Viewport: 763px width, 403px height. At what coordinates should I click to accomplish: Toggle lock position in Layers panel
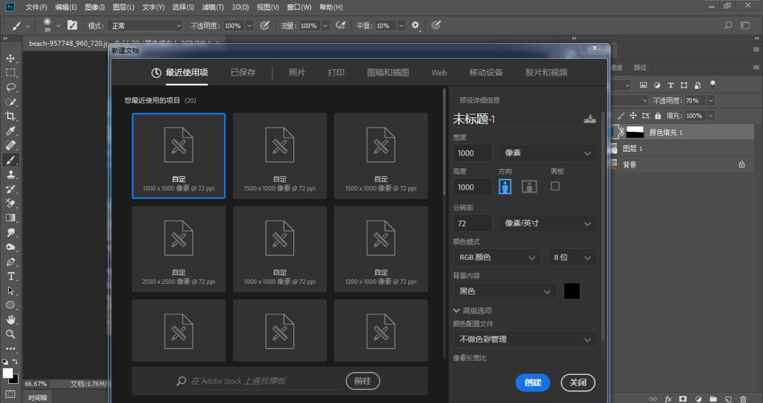[x=633, y=116]
